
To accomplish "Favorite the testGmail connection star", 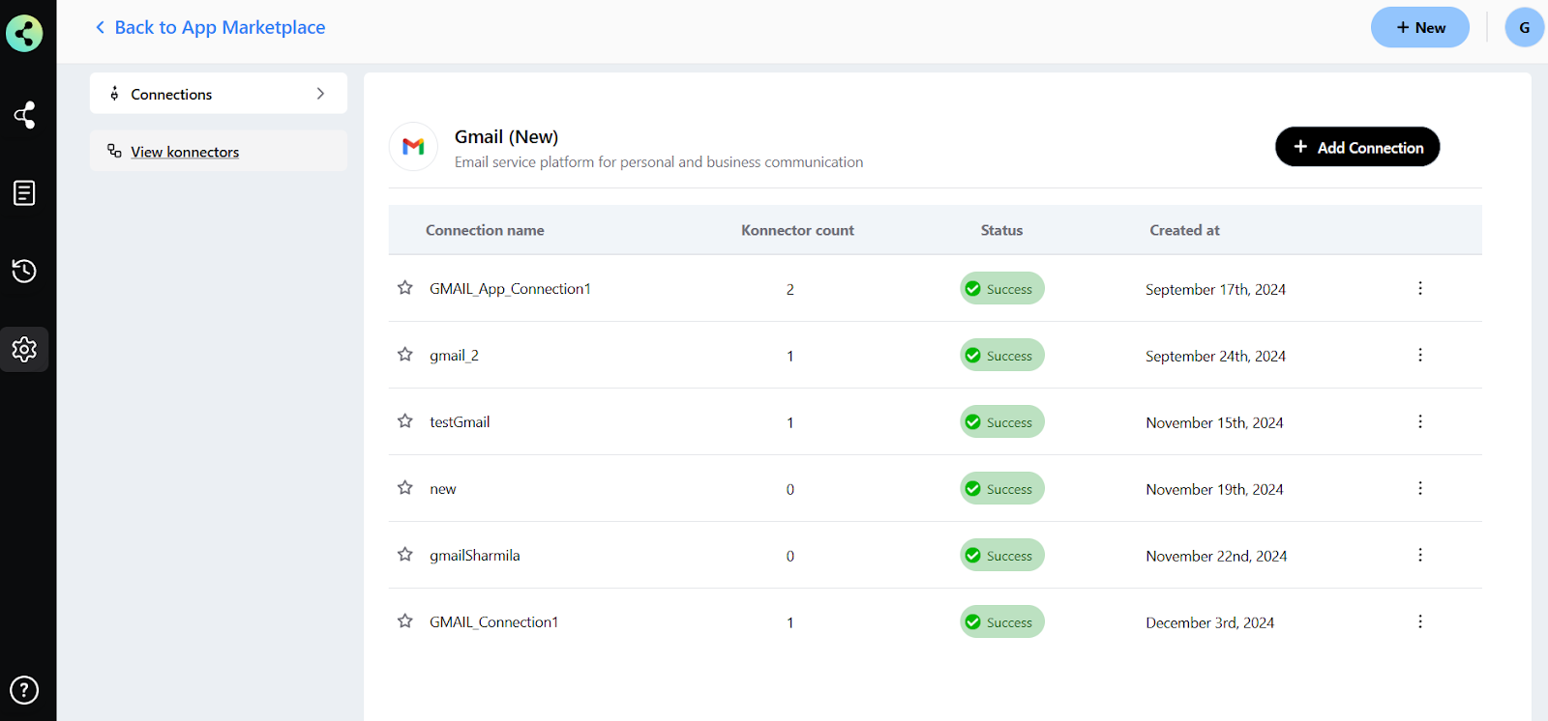I will coord(404,421).
